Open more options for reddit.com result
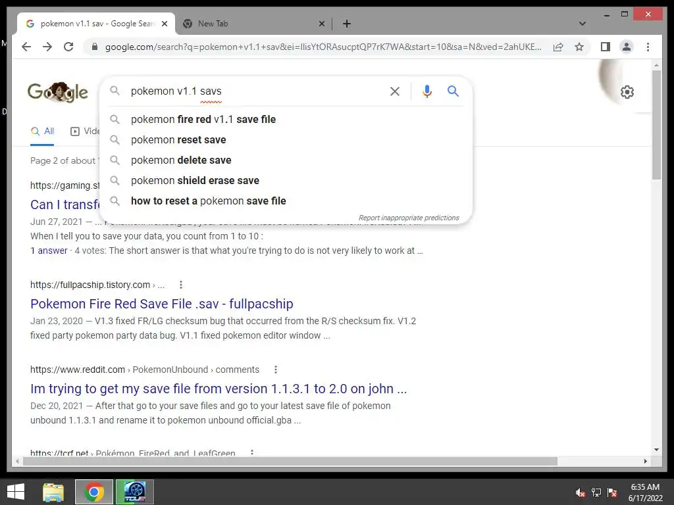Image resolution: width=674 pixels, height=505 pixels. pos(276,370)
